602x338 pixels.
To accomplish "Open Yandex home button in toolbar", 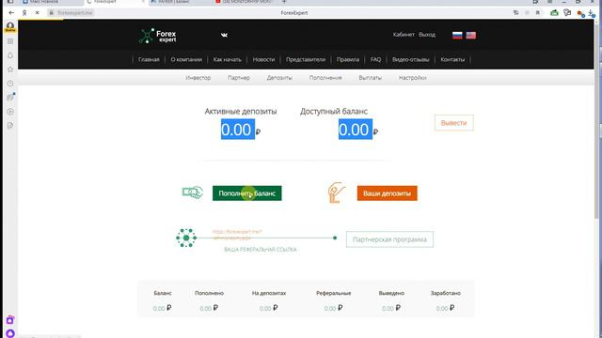I will tap(24, 12).
